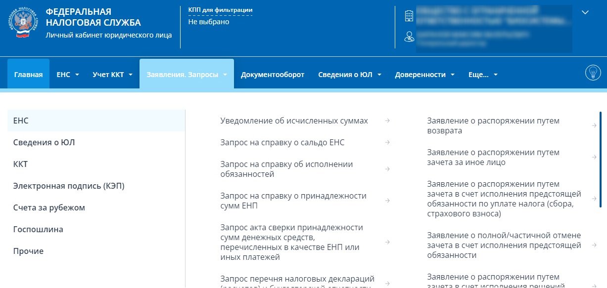Click the lightbulb hints icon
Viewport: 607px width, 288px height.
(593, 73)
